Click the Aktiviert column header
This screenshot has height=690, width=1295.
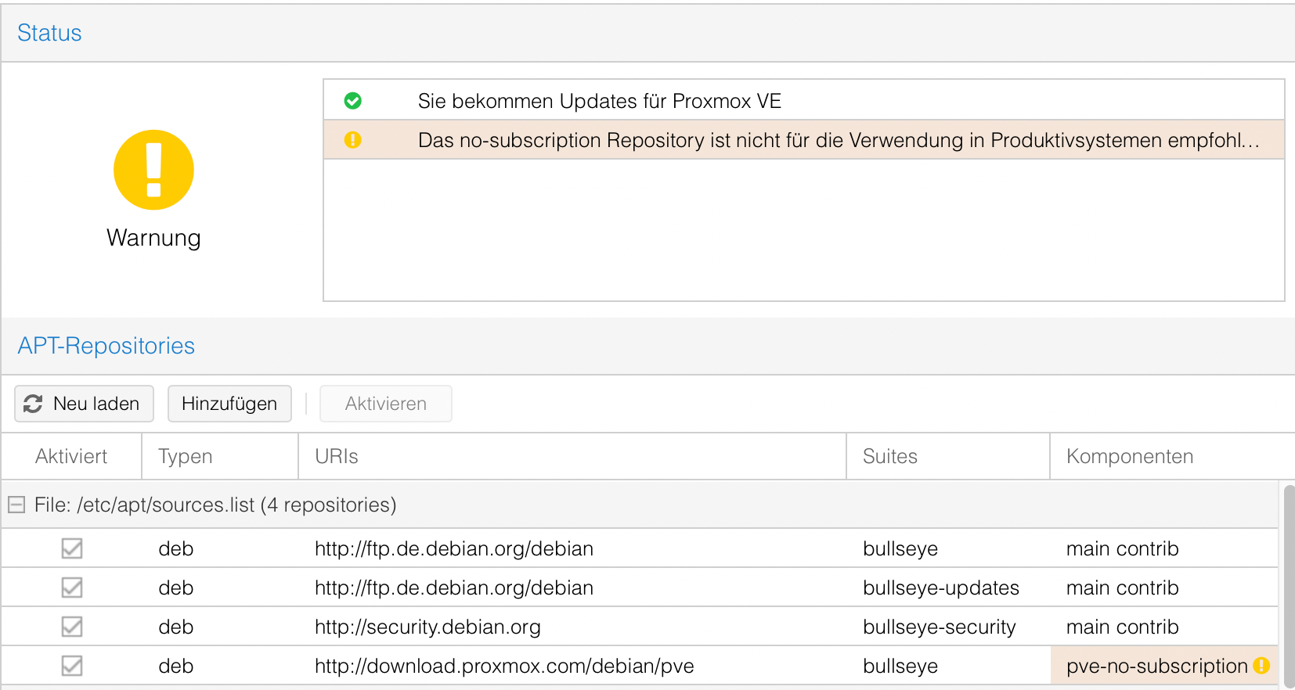(x=71, y=456)
